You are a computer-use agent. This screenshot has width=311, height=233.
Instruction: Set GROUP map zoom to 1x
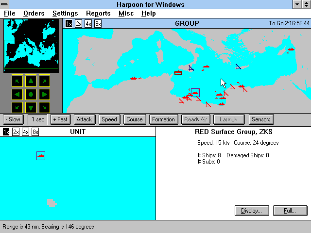tap(69, 24)
